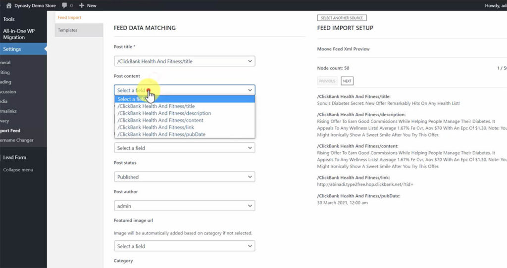Screen dimensions: 507x268
Task: Click the Post content dropdown arrow
Action: pos(250,90)
